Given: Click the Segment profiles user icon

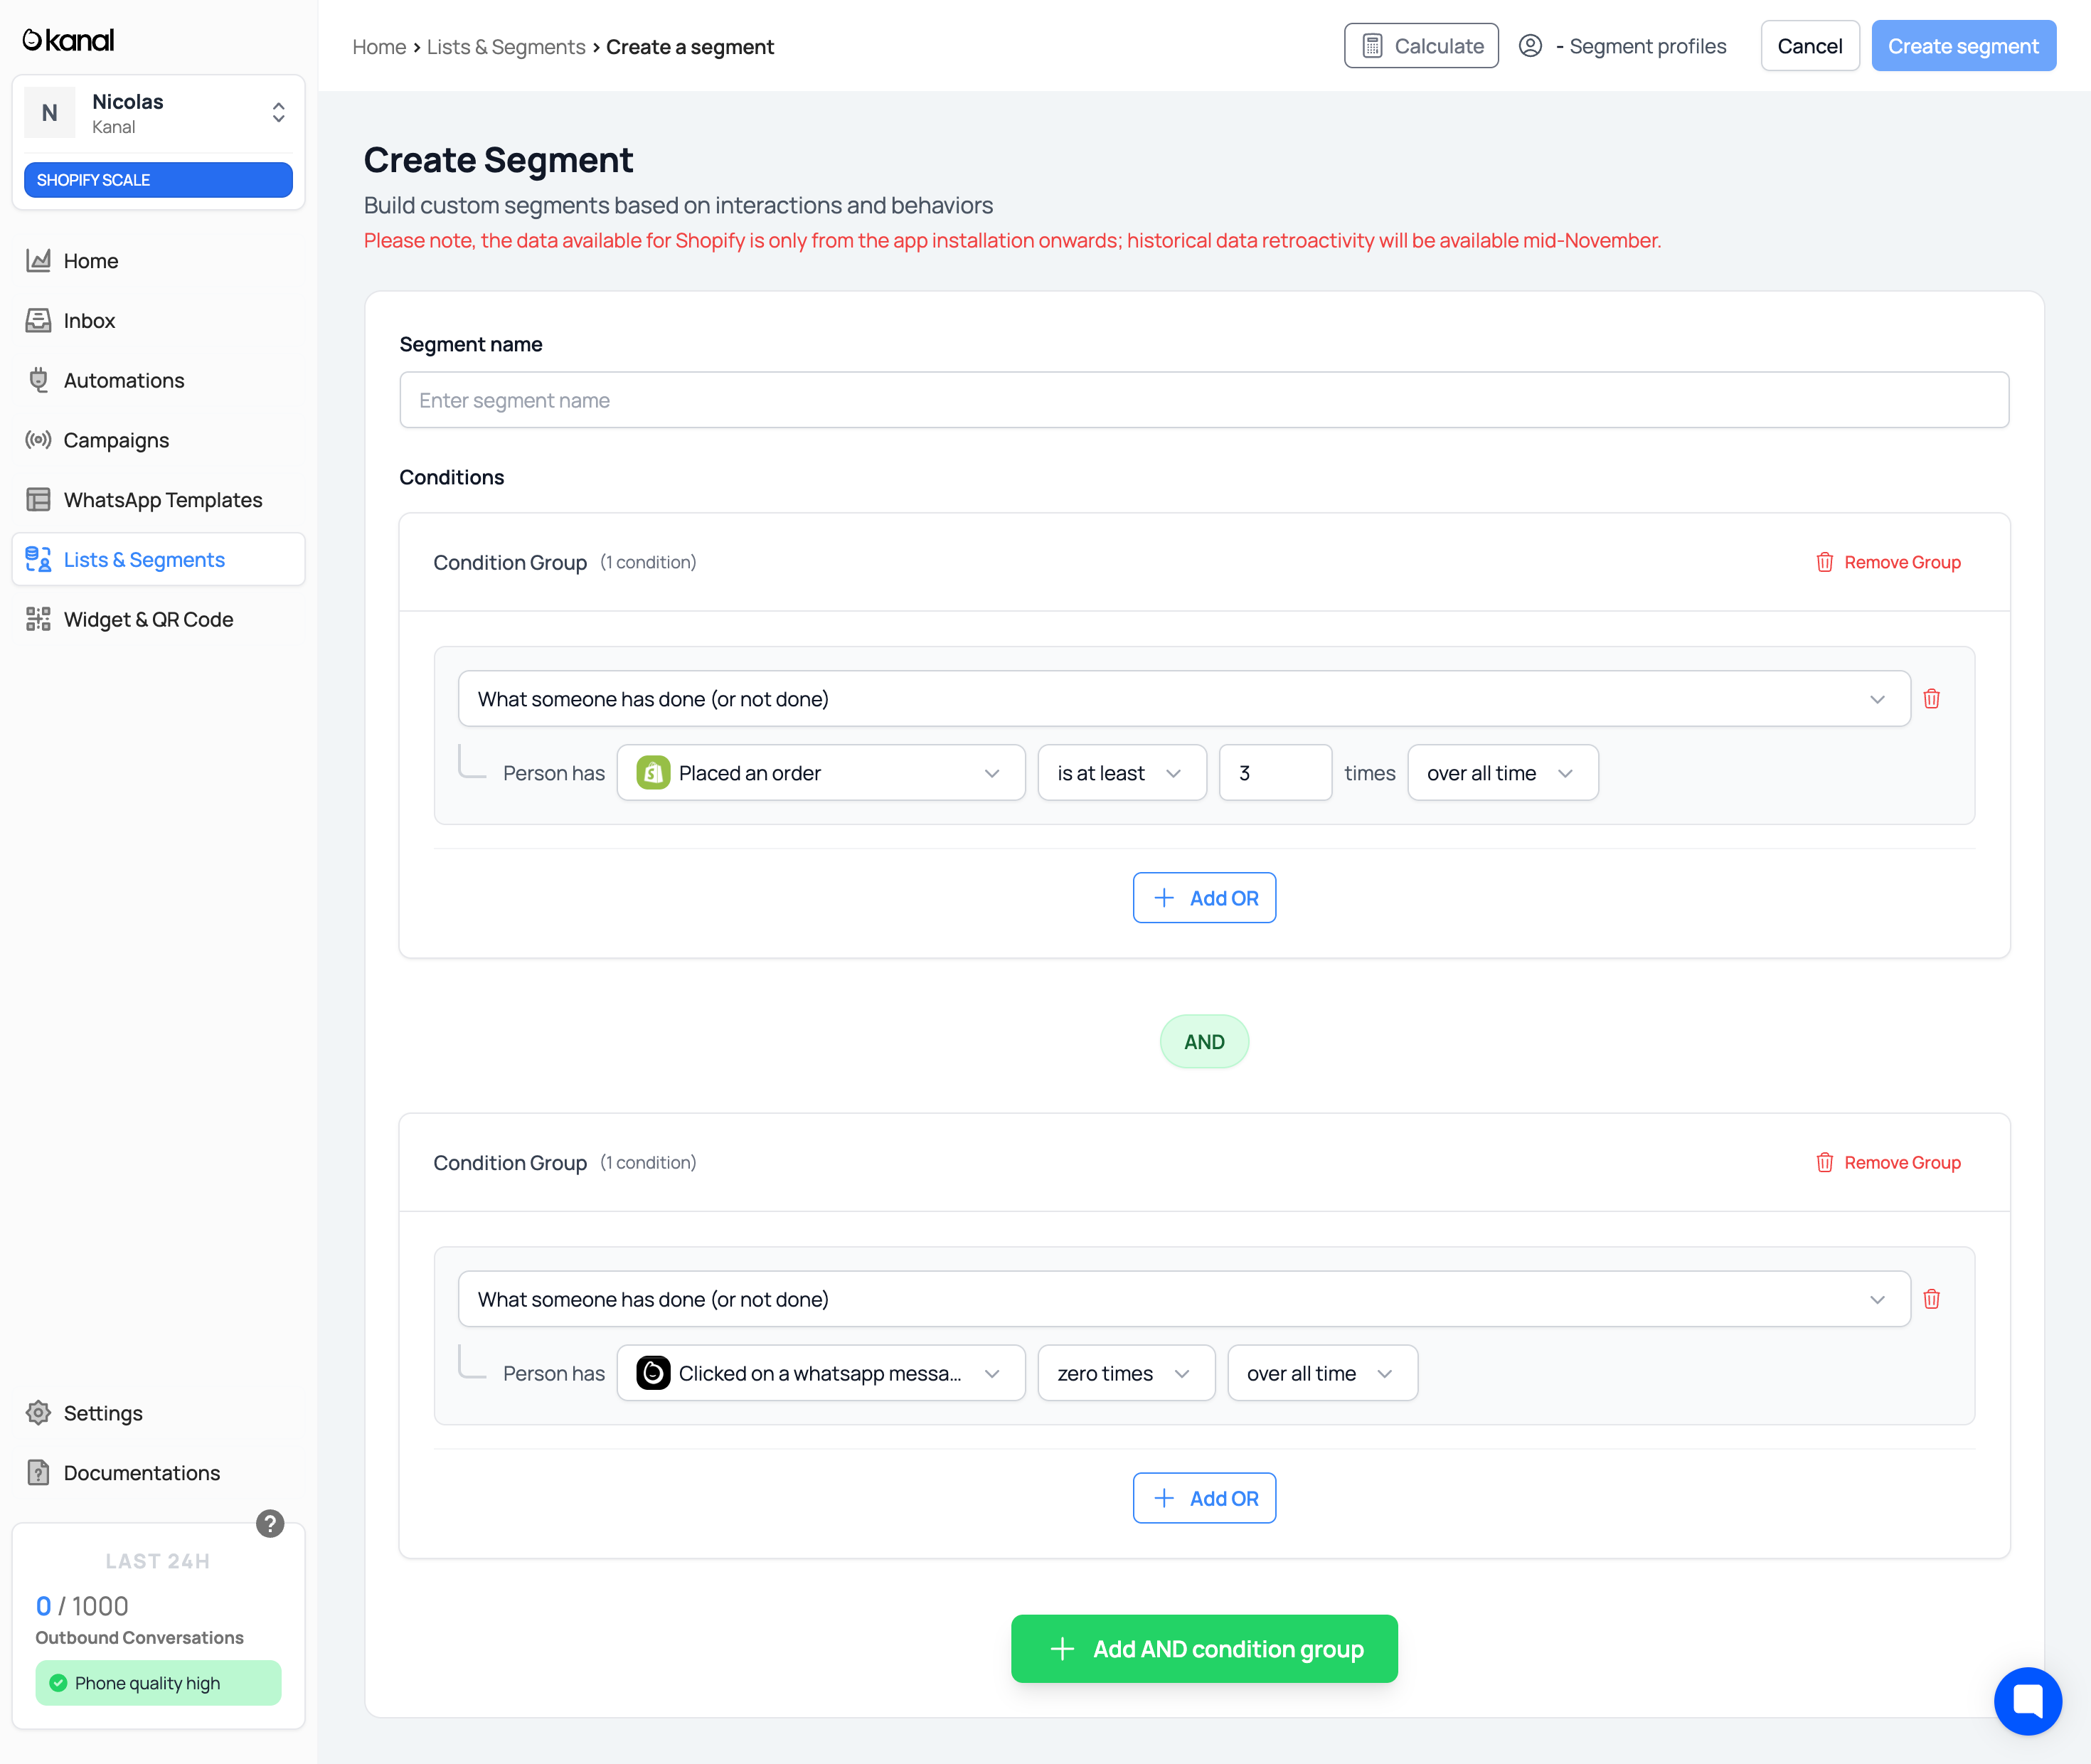Looking at the screenshot, I should (1530, 46).
